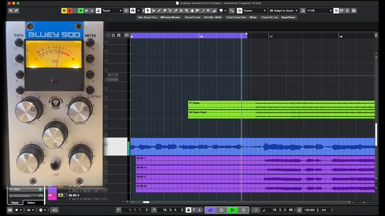This screenshot has height=216, width=385.
Task: Click the 4/4 time signature field
Action: (x=324, y=210)
